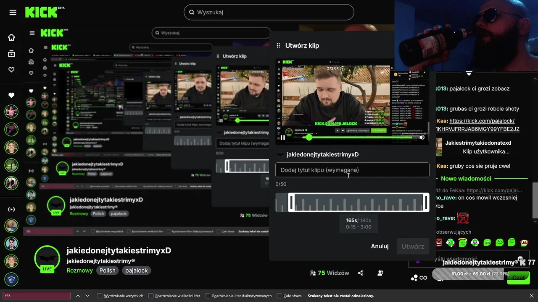Select the pajalock tag
Screen dimensions: 538x302
[x=137, y=271]
